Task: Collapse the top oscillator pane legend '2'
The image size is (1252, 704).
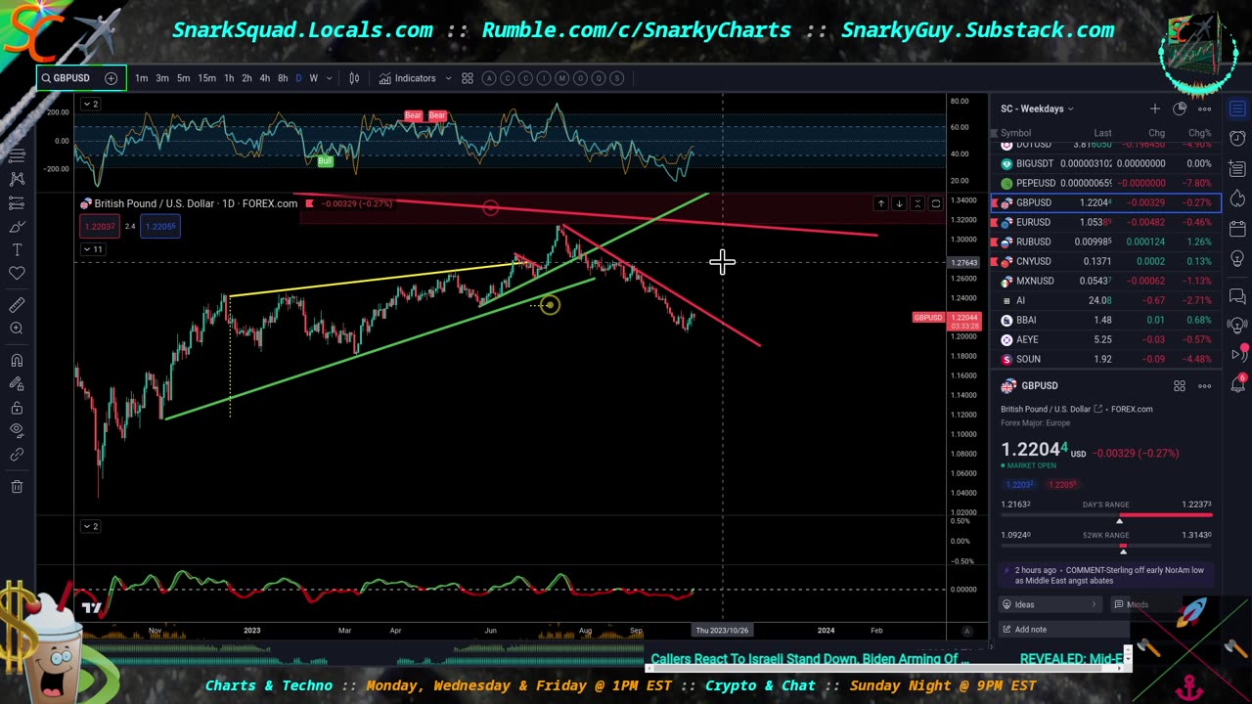Action: click(89, 104)
